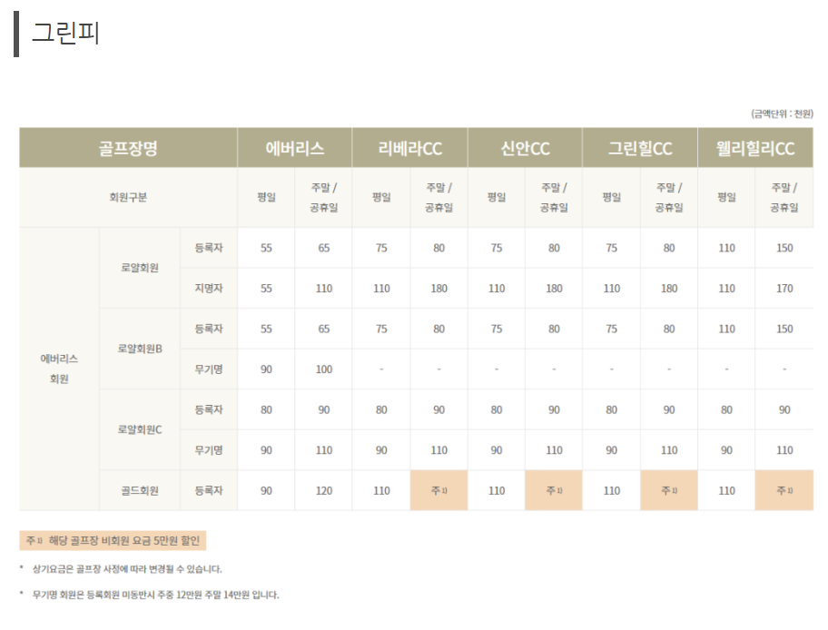This screenshot has height=630, width=828.
Task: Click 등록자 label in the 로얄회원C group
Action: [x=209, y=409]
